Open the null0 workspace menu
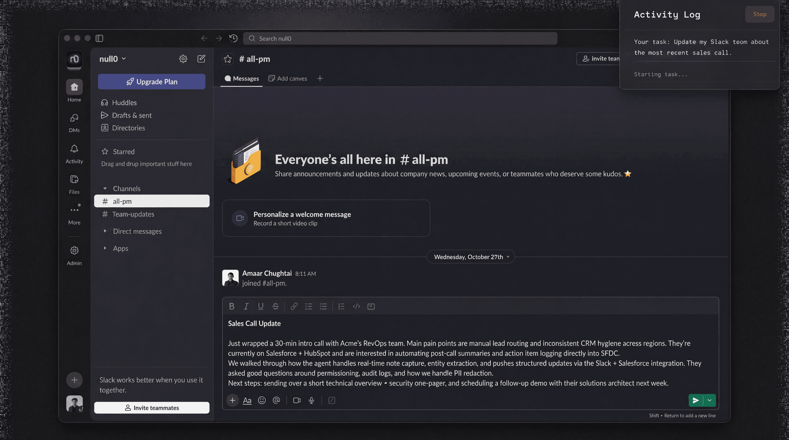The width and height of the screenshot is (789, 440). tap(112, 59)
